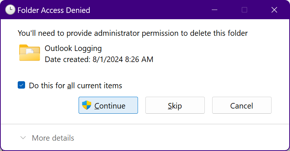Viewport: 290px width, 151px height.
Task: Click the 'Folder Access Denied' title text
Action: (x=53, y=10)
